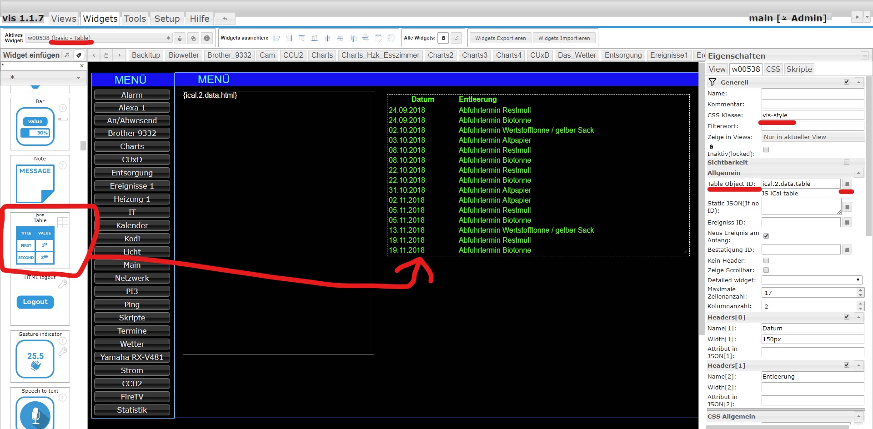Viewport: 873px width, 429px height.
Task: Collapse the Headers[0] section
Action: click(x=858, y=317)
